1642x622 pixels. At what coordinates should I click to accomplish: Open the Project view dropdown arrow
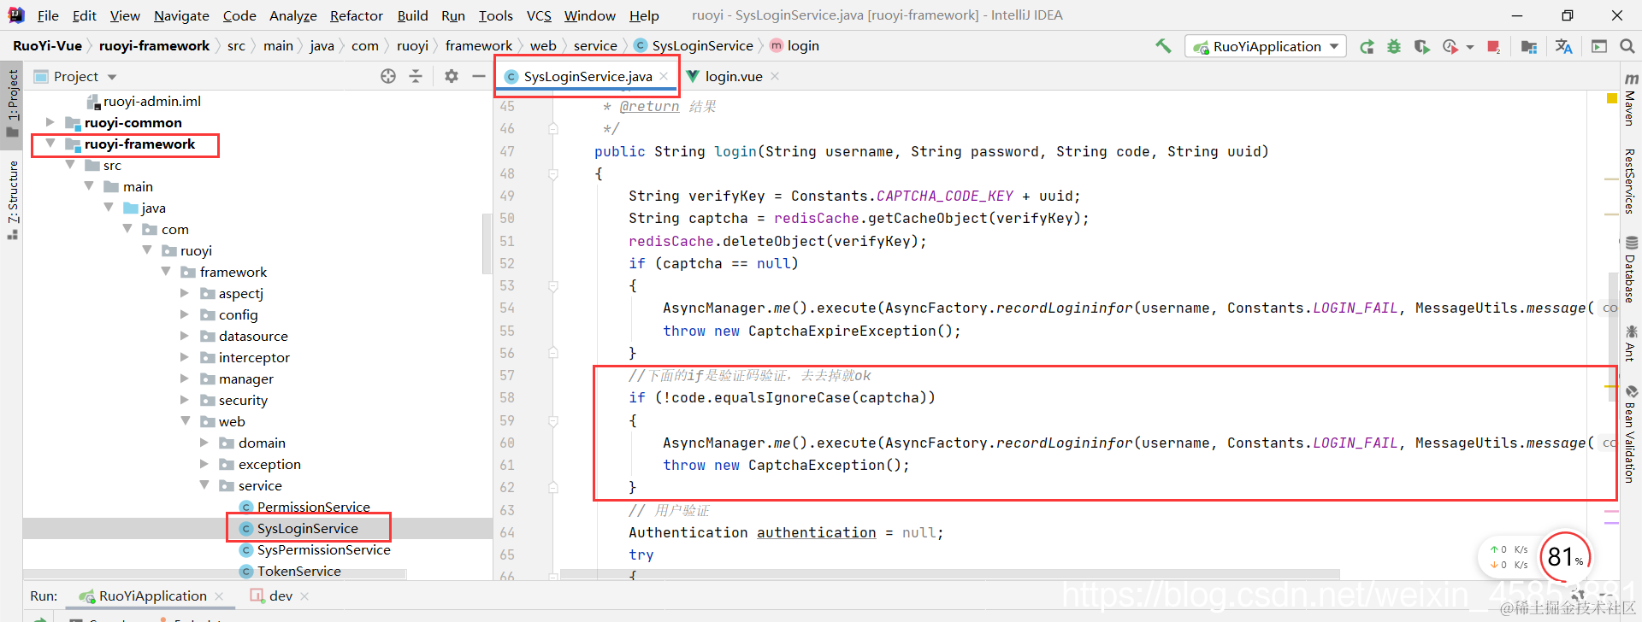point(112,77)
